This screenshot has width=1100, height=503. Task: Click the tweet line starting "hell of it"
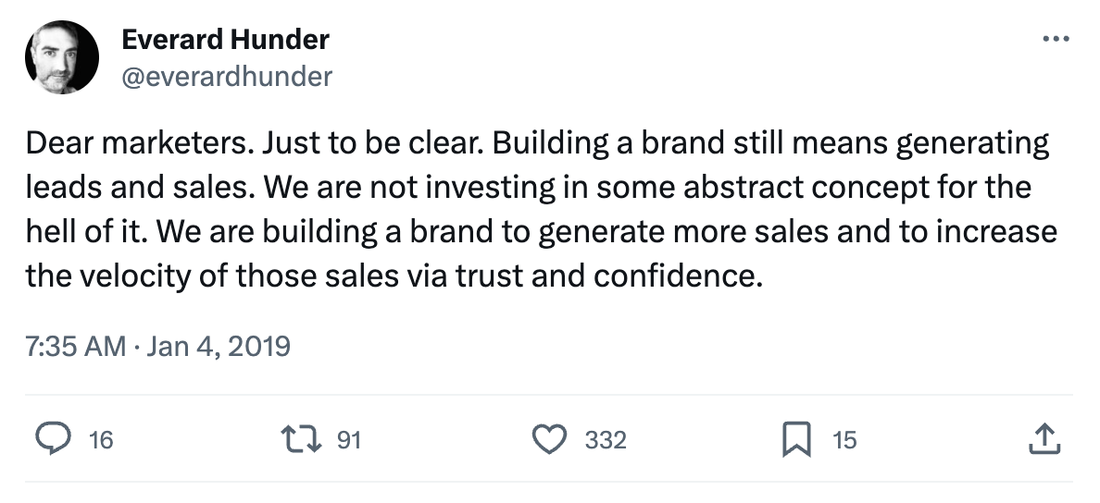coord(86,231)
